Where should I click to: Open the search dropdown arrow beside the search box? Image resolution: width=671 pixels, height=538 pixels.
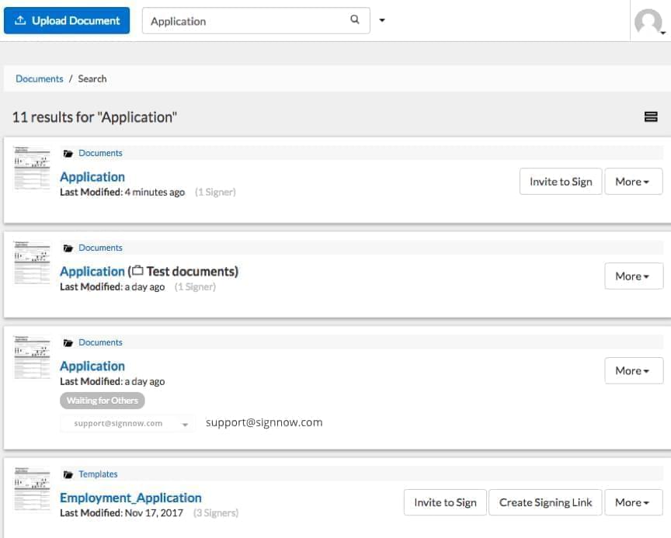point(382,21)
